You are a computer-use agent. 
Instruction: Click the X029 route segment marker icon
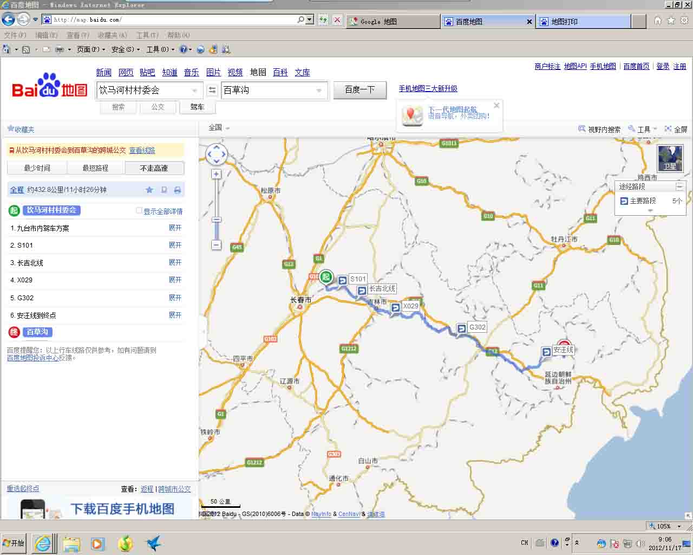click(x=396, y=307)
